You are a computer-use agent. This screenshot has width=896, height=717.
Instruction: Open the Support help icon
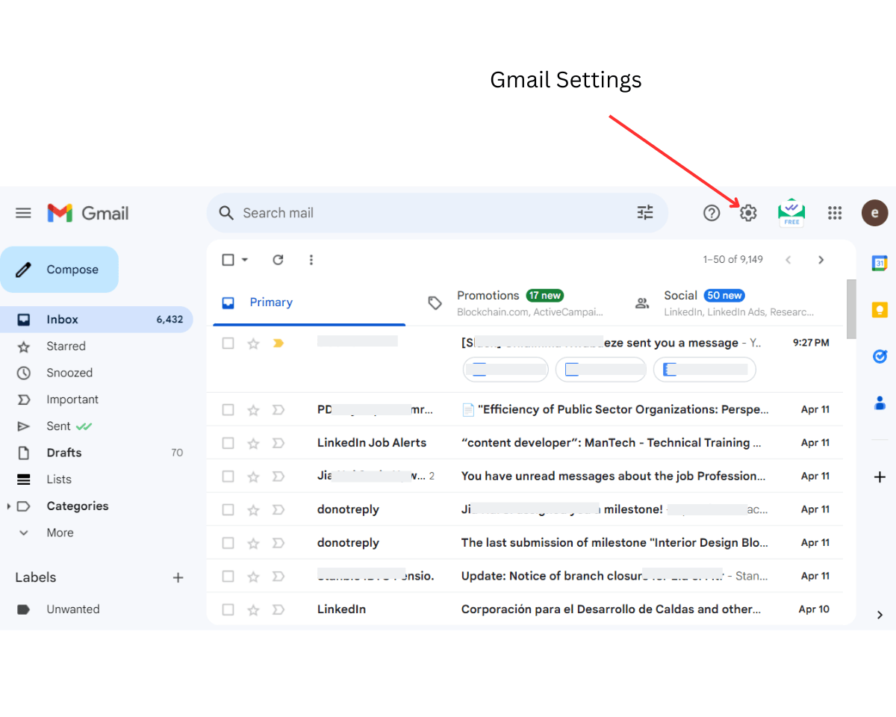[x=712, y=213]
